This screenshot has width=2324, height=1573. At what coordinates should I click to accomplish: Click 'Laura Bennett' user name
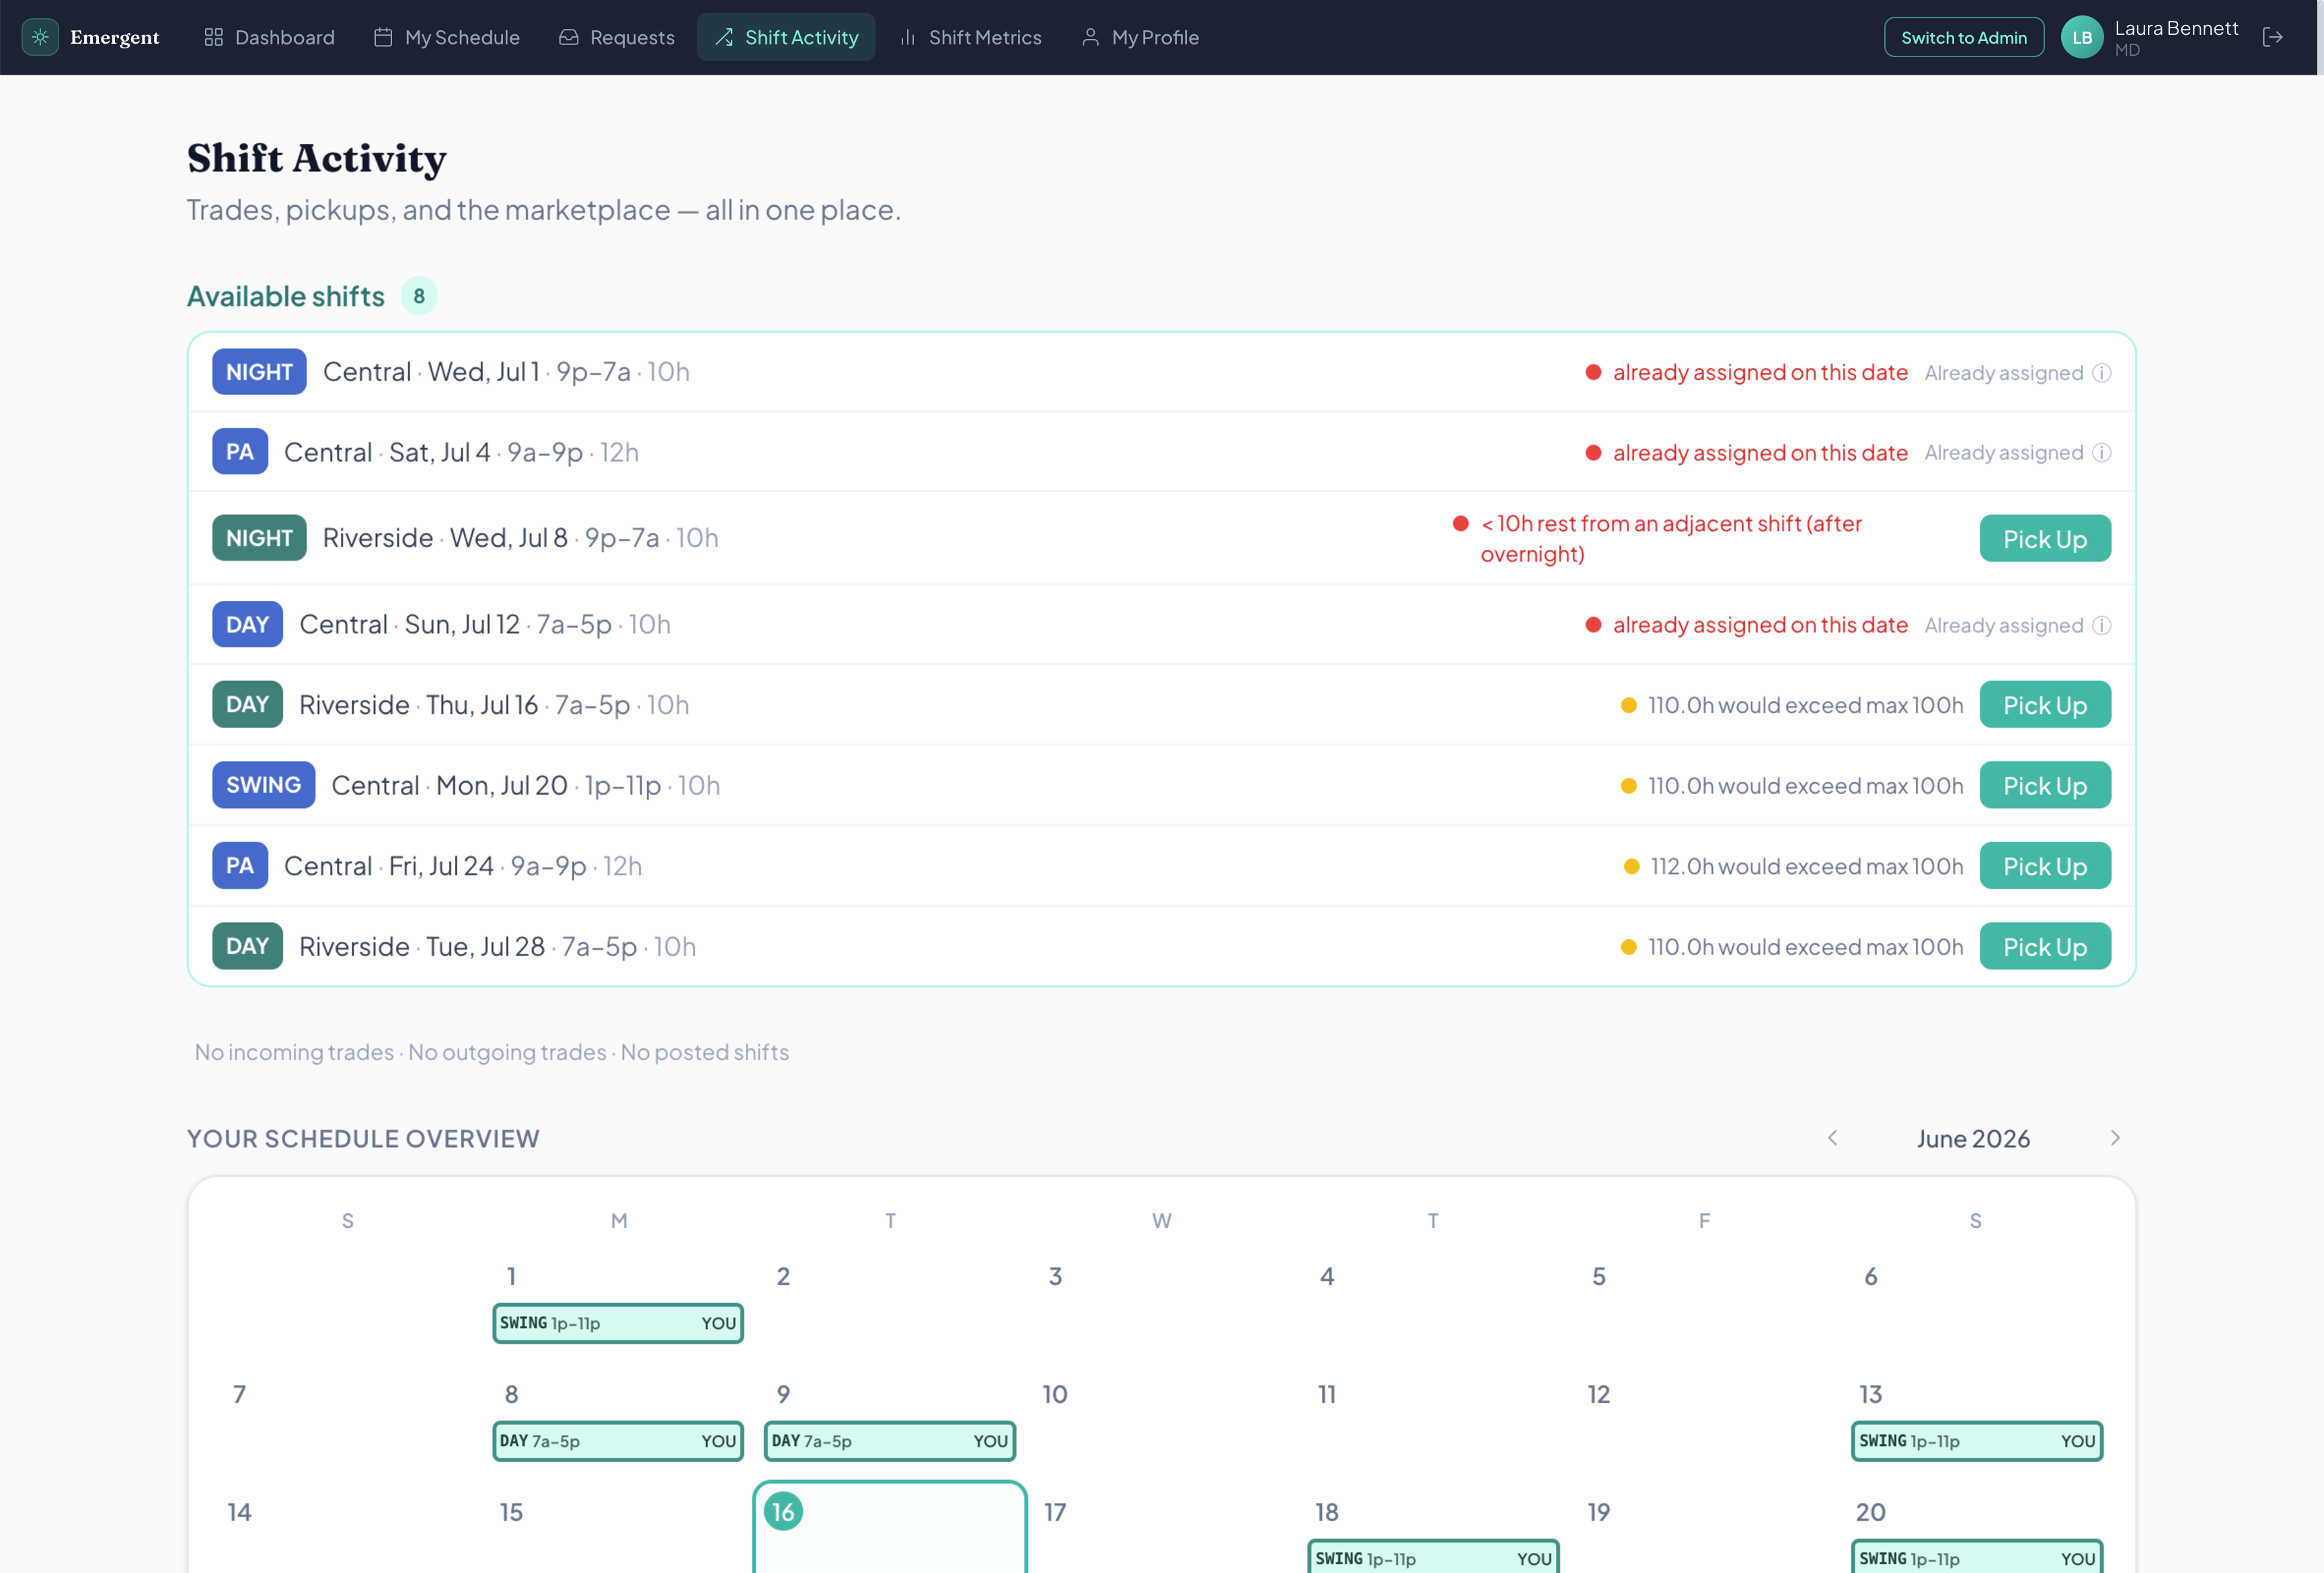(x=2176, y=28)
